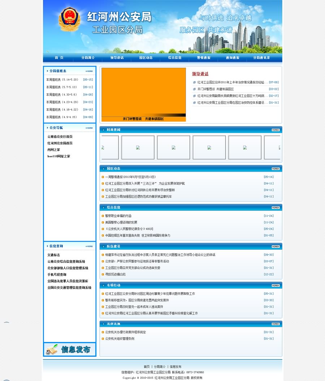The height and width of the screenshot is (381, 325).
Task: Open 警察职业幸福的内涵 article
Action: pyautogui.click(x=118, y=216)
